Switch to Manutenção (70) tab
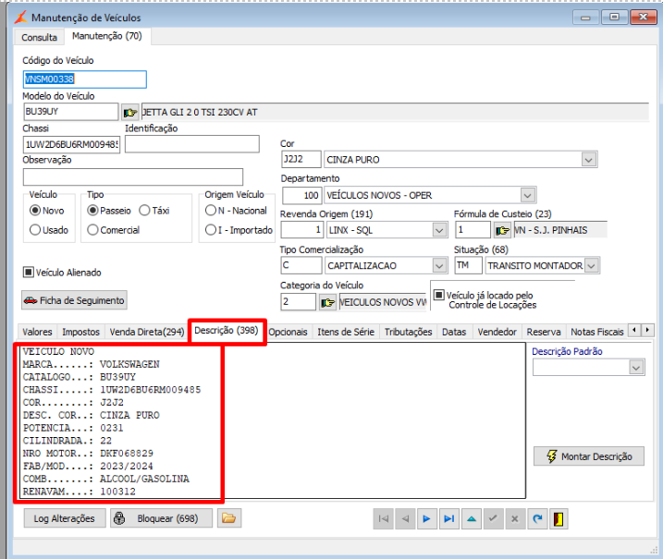Image resolution: width=663 pixels, height=559 pixels. [x=107, y=36]
